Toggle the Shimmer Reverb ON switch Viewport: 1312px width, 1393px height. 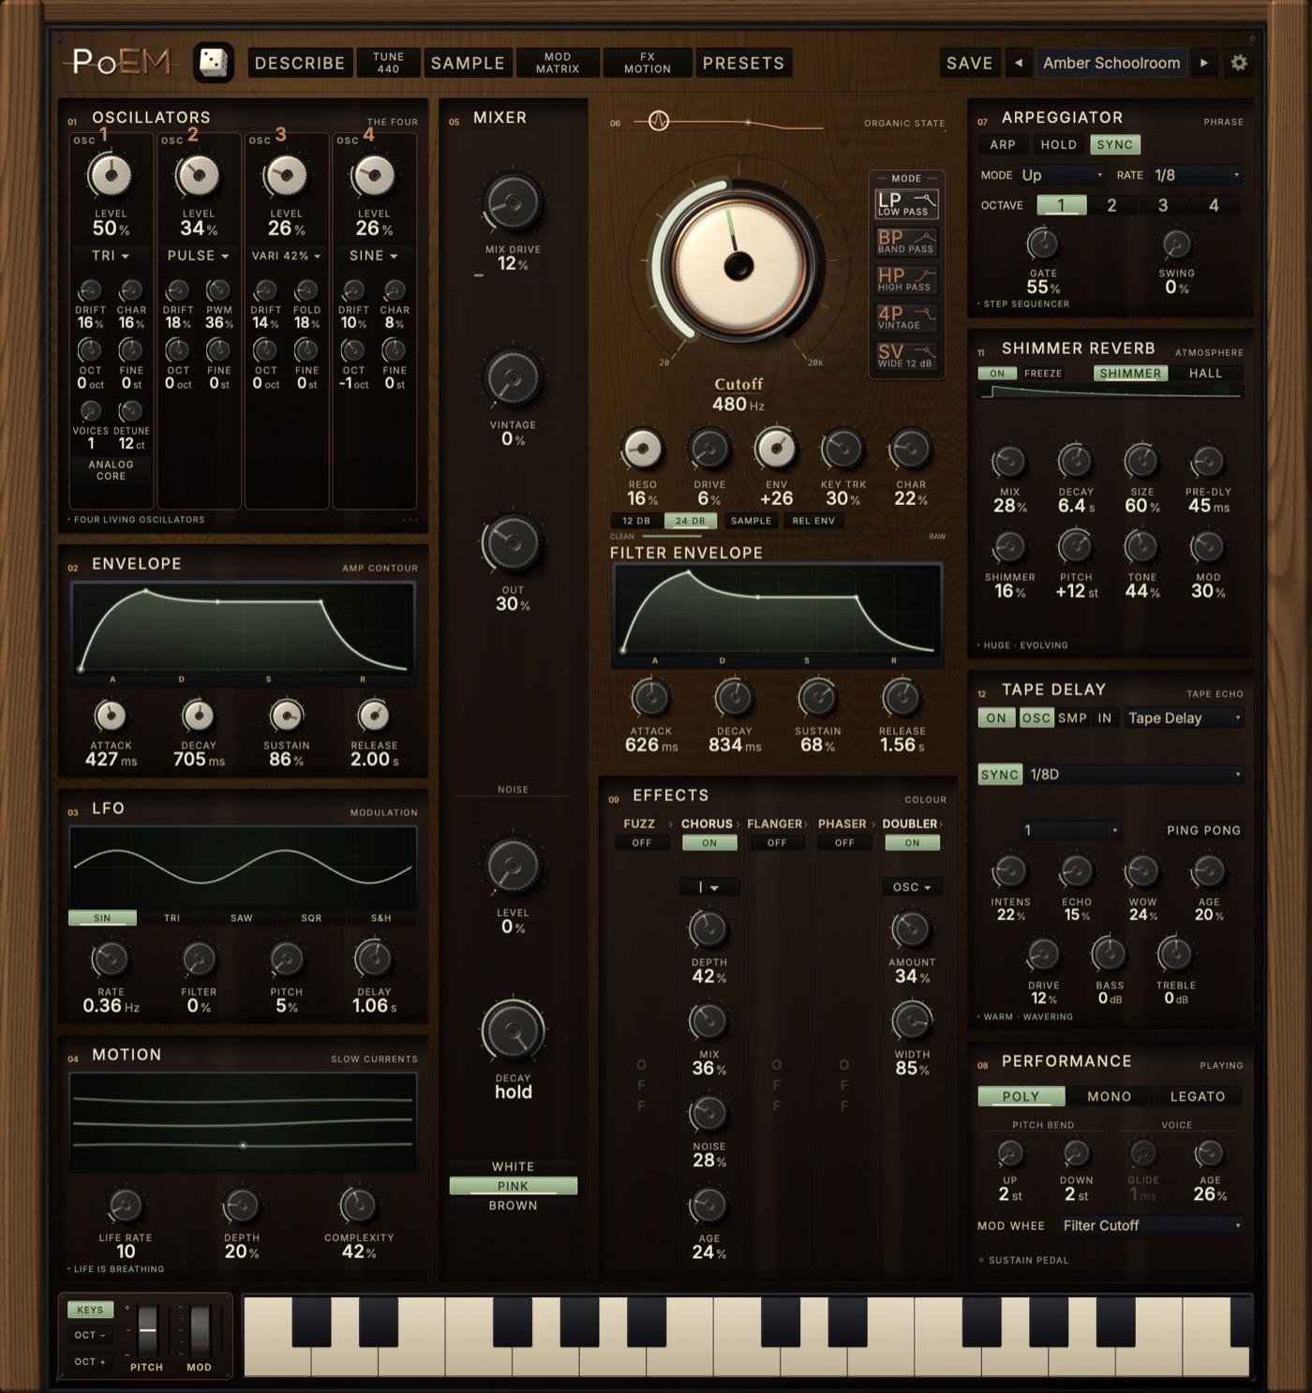click(997, 374)
